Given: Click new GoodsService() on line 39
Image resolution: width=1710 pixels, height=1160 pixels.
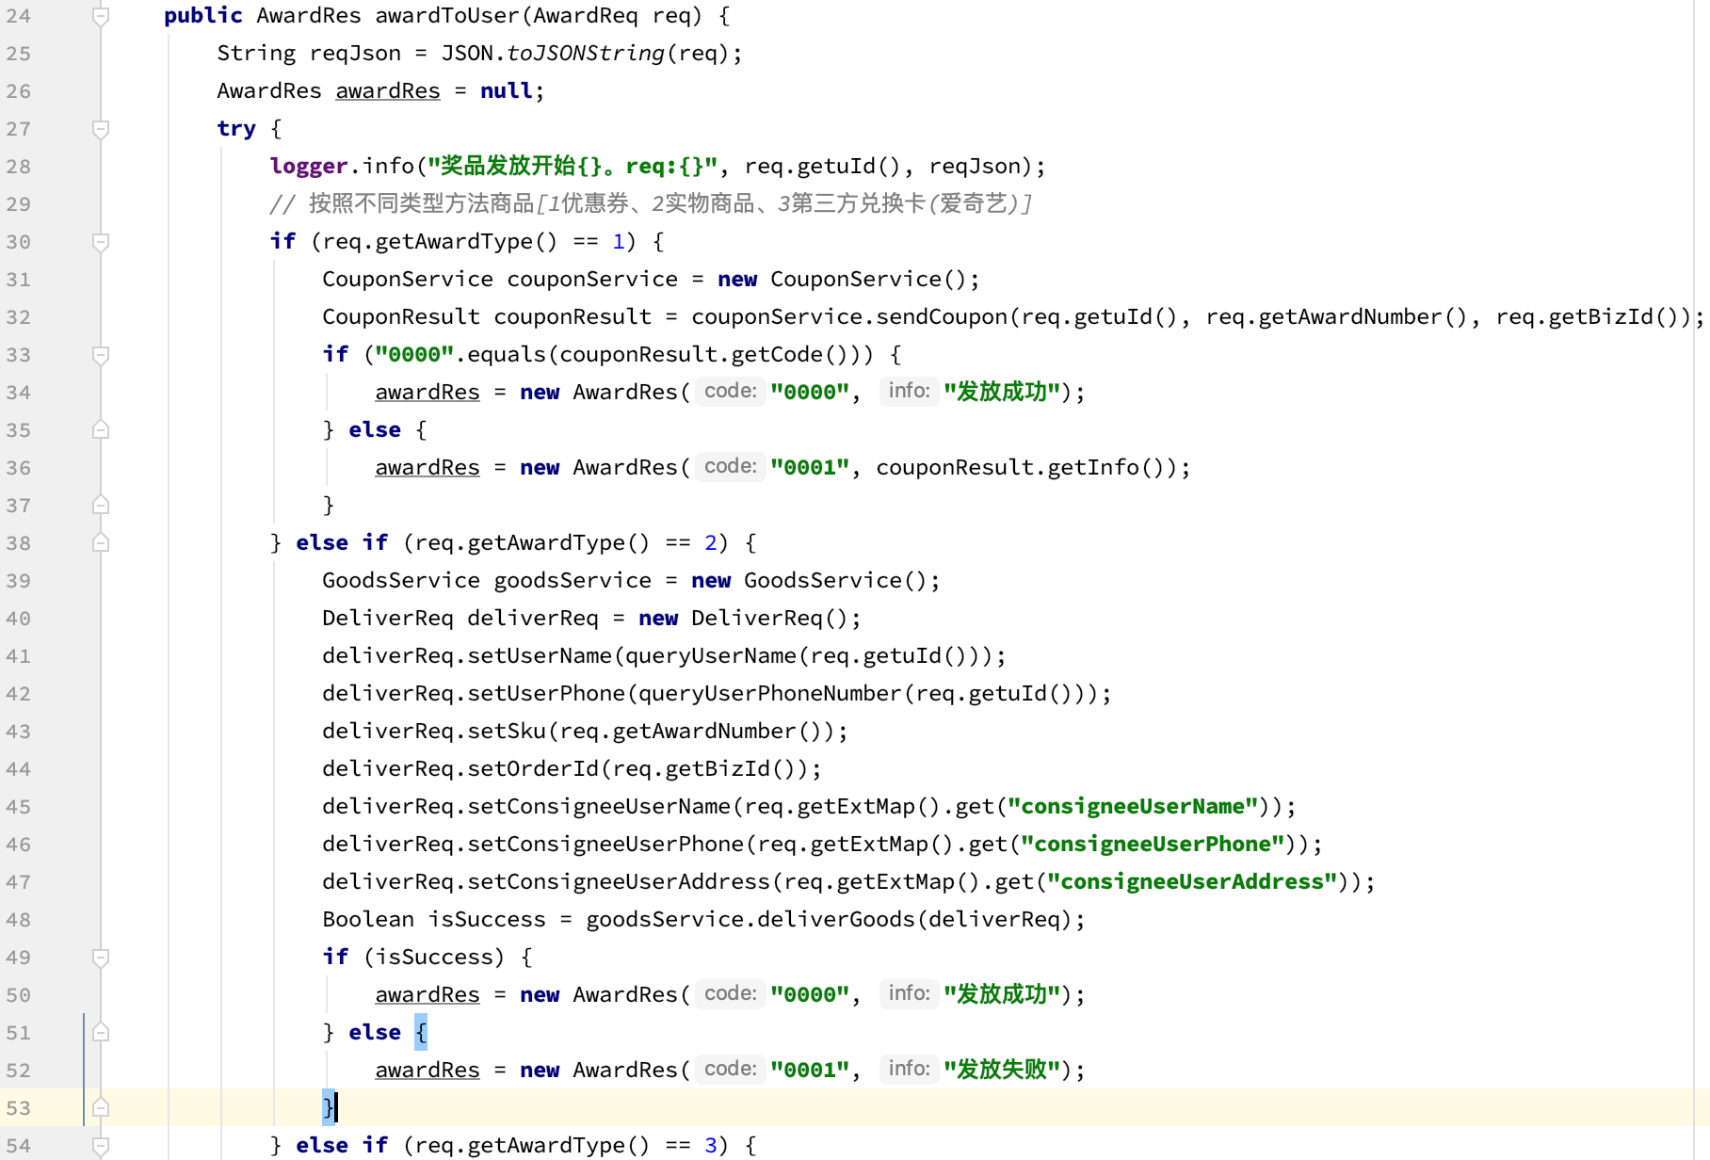Looking at the screenshot, I should [809, 581].
